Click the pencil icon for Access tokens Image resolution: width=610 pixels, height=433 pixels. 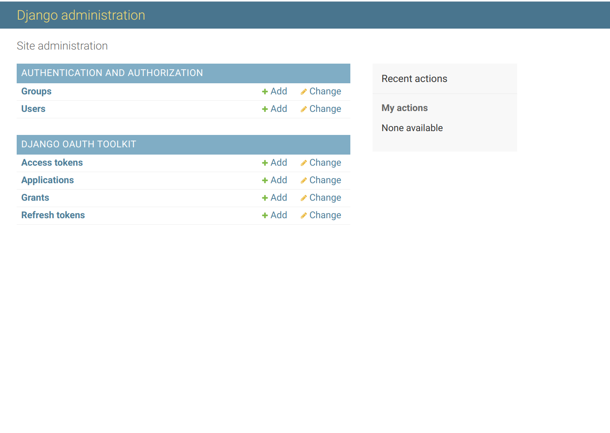click(303, 163)
